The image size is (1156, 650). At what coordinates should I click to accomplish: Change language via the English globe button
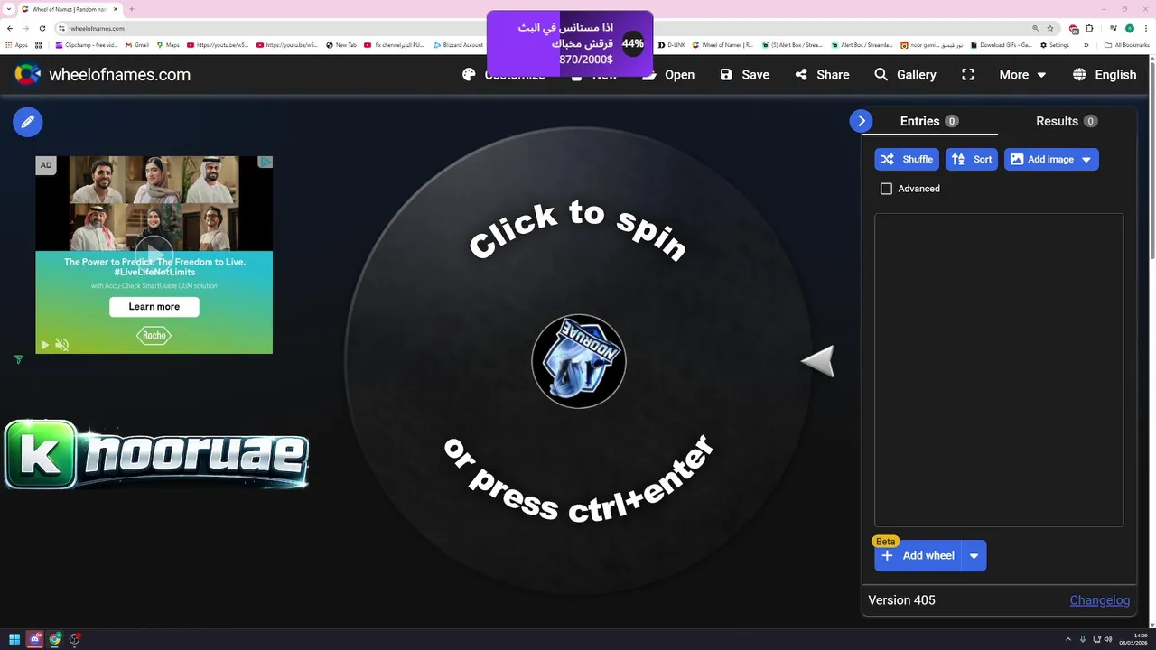click(x=1105, y=75)
